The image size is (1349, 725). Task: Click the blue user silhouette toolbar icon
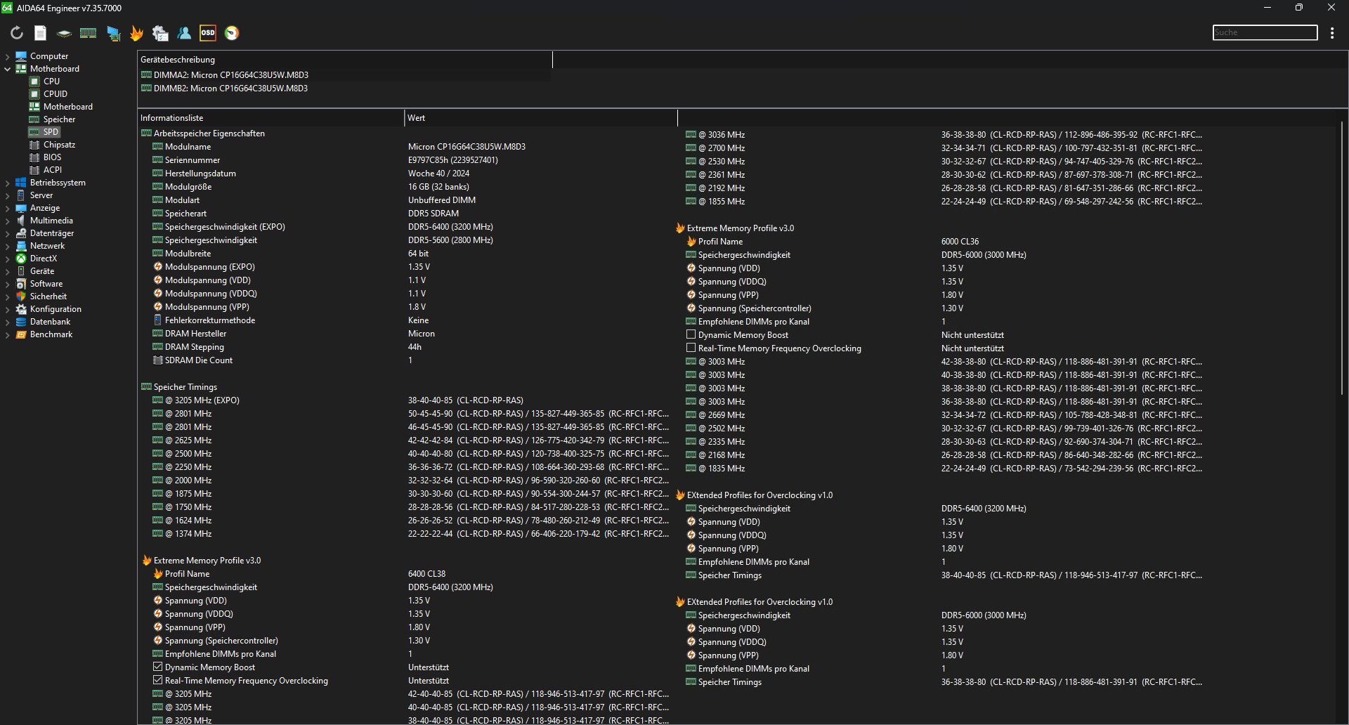pyautogui.click(x=184, y=33)
